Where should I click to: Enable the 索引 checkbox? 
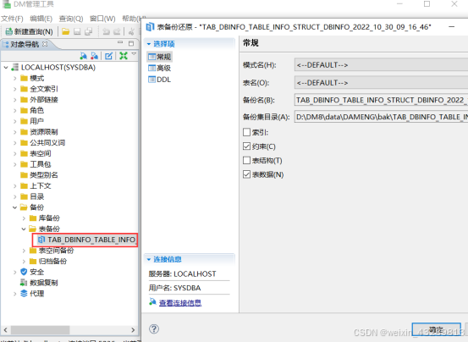tap(246, 132)
